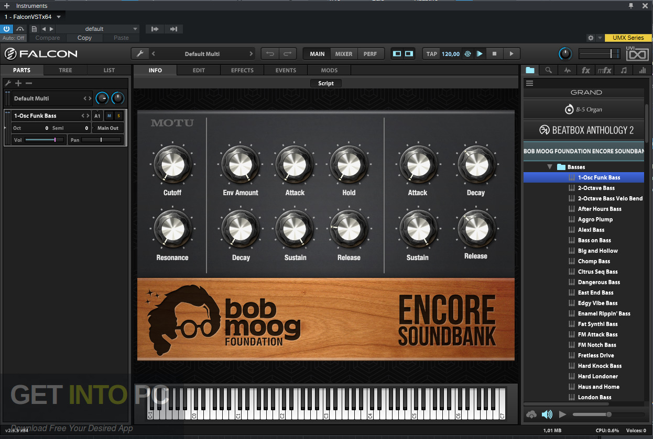653x439 pixels.
Task: Click the redo arrow in Falcon toolbar
Action: pyautogui.click(x=287, y=53)
